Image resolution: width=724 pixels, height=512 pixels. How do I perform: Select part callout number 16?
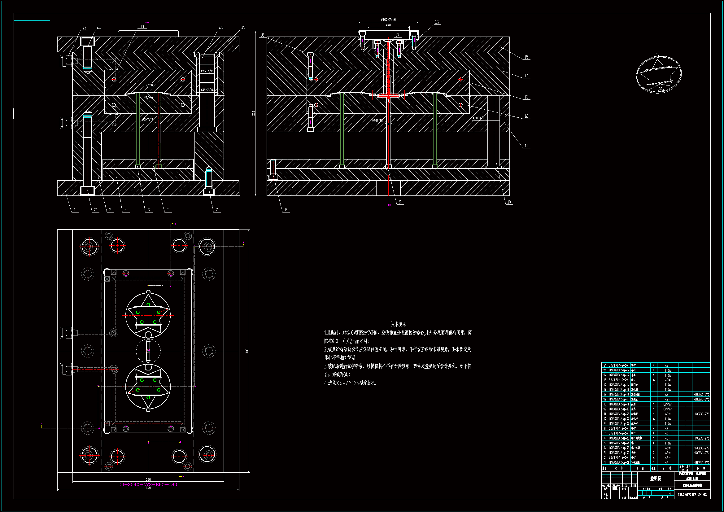pos(437,22)
